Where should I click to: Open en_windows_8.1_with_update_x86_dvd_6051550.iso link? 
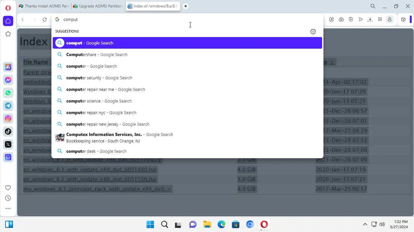[x=90, y=179]
